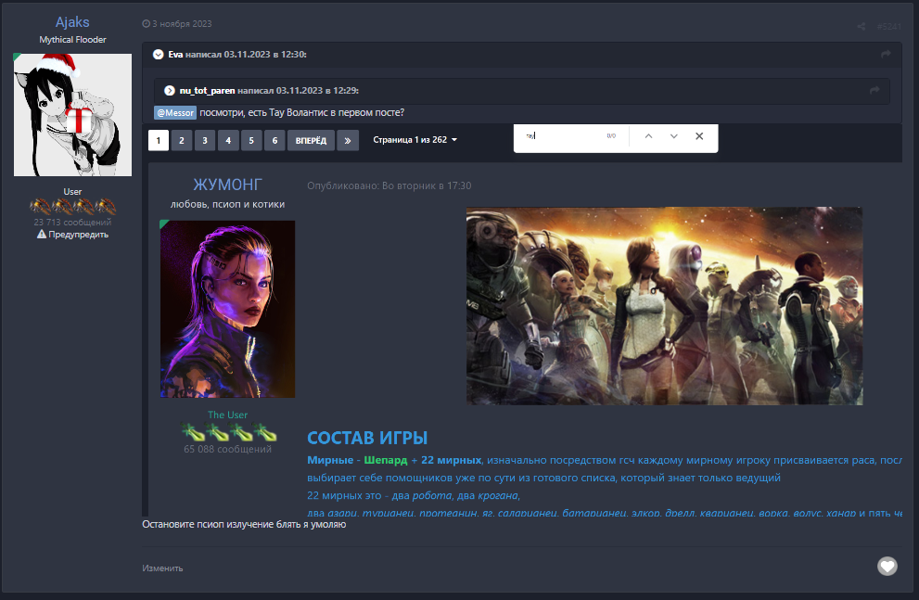
Task: Open the ЖУМОНГ user profile name
Action: 227,185
